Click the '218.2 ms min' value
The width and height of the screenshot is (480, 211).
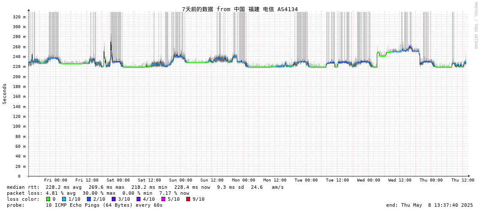[x=150, y=187]
